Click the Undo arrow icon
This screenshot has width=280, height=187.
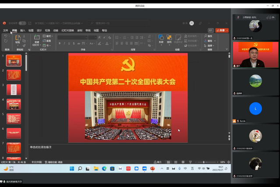6,36
